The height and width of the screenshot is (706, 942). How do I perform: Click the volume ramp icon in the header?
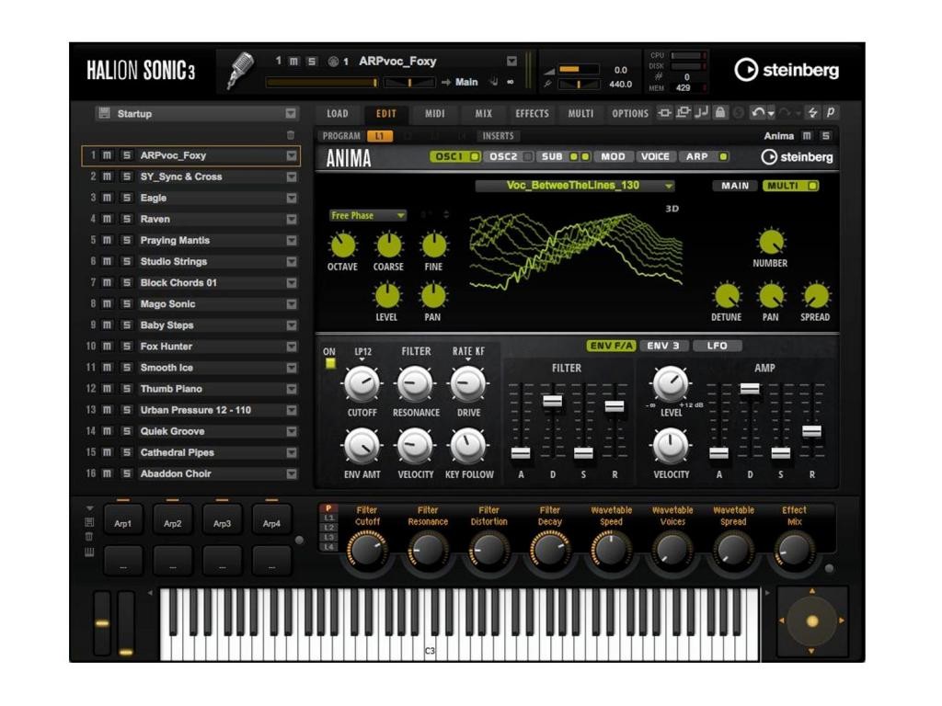[549, 70]
